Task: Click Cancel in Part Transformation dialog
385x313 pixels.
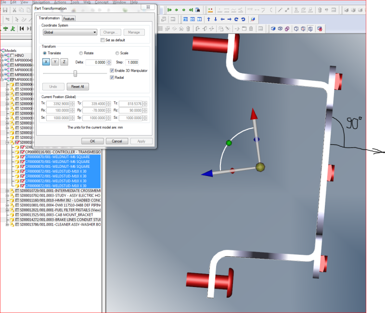Action: pos(117,141)
